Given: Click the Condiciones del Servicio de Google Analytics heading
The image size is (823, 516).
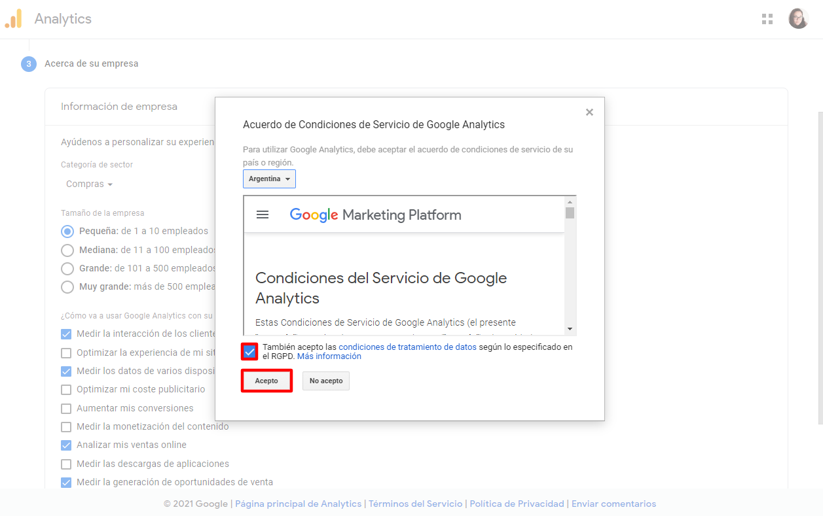Looking at the screenshot, I should (381, 288).
